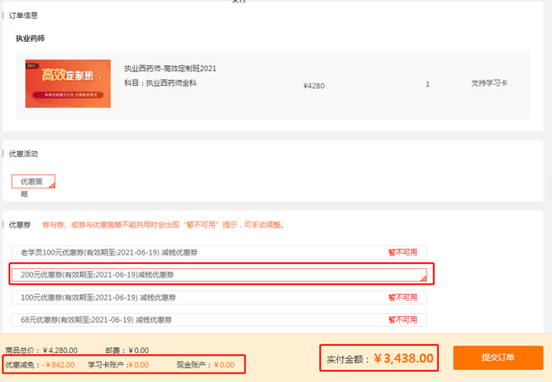Click the 暂不可用 status on 100元 coupon

pyautogui.click(x=403, y=298)
